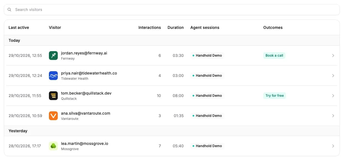Viewport: 344px width, 160px height.
Task: Click the Today group heading
Action: point(14,40)
